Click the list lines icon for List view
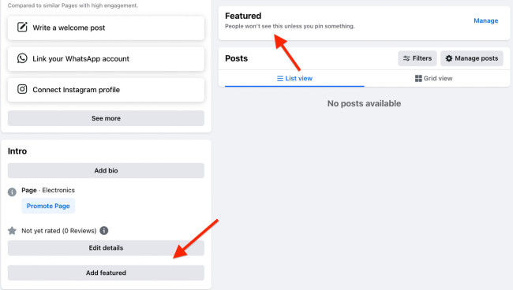The image size is (513, 290). pos(280,78)
